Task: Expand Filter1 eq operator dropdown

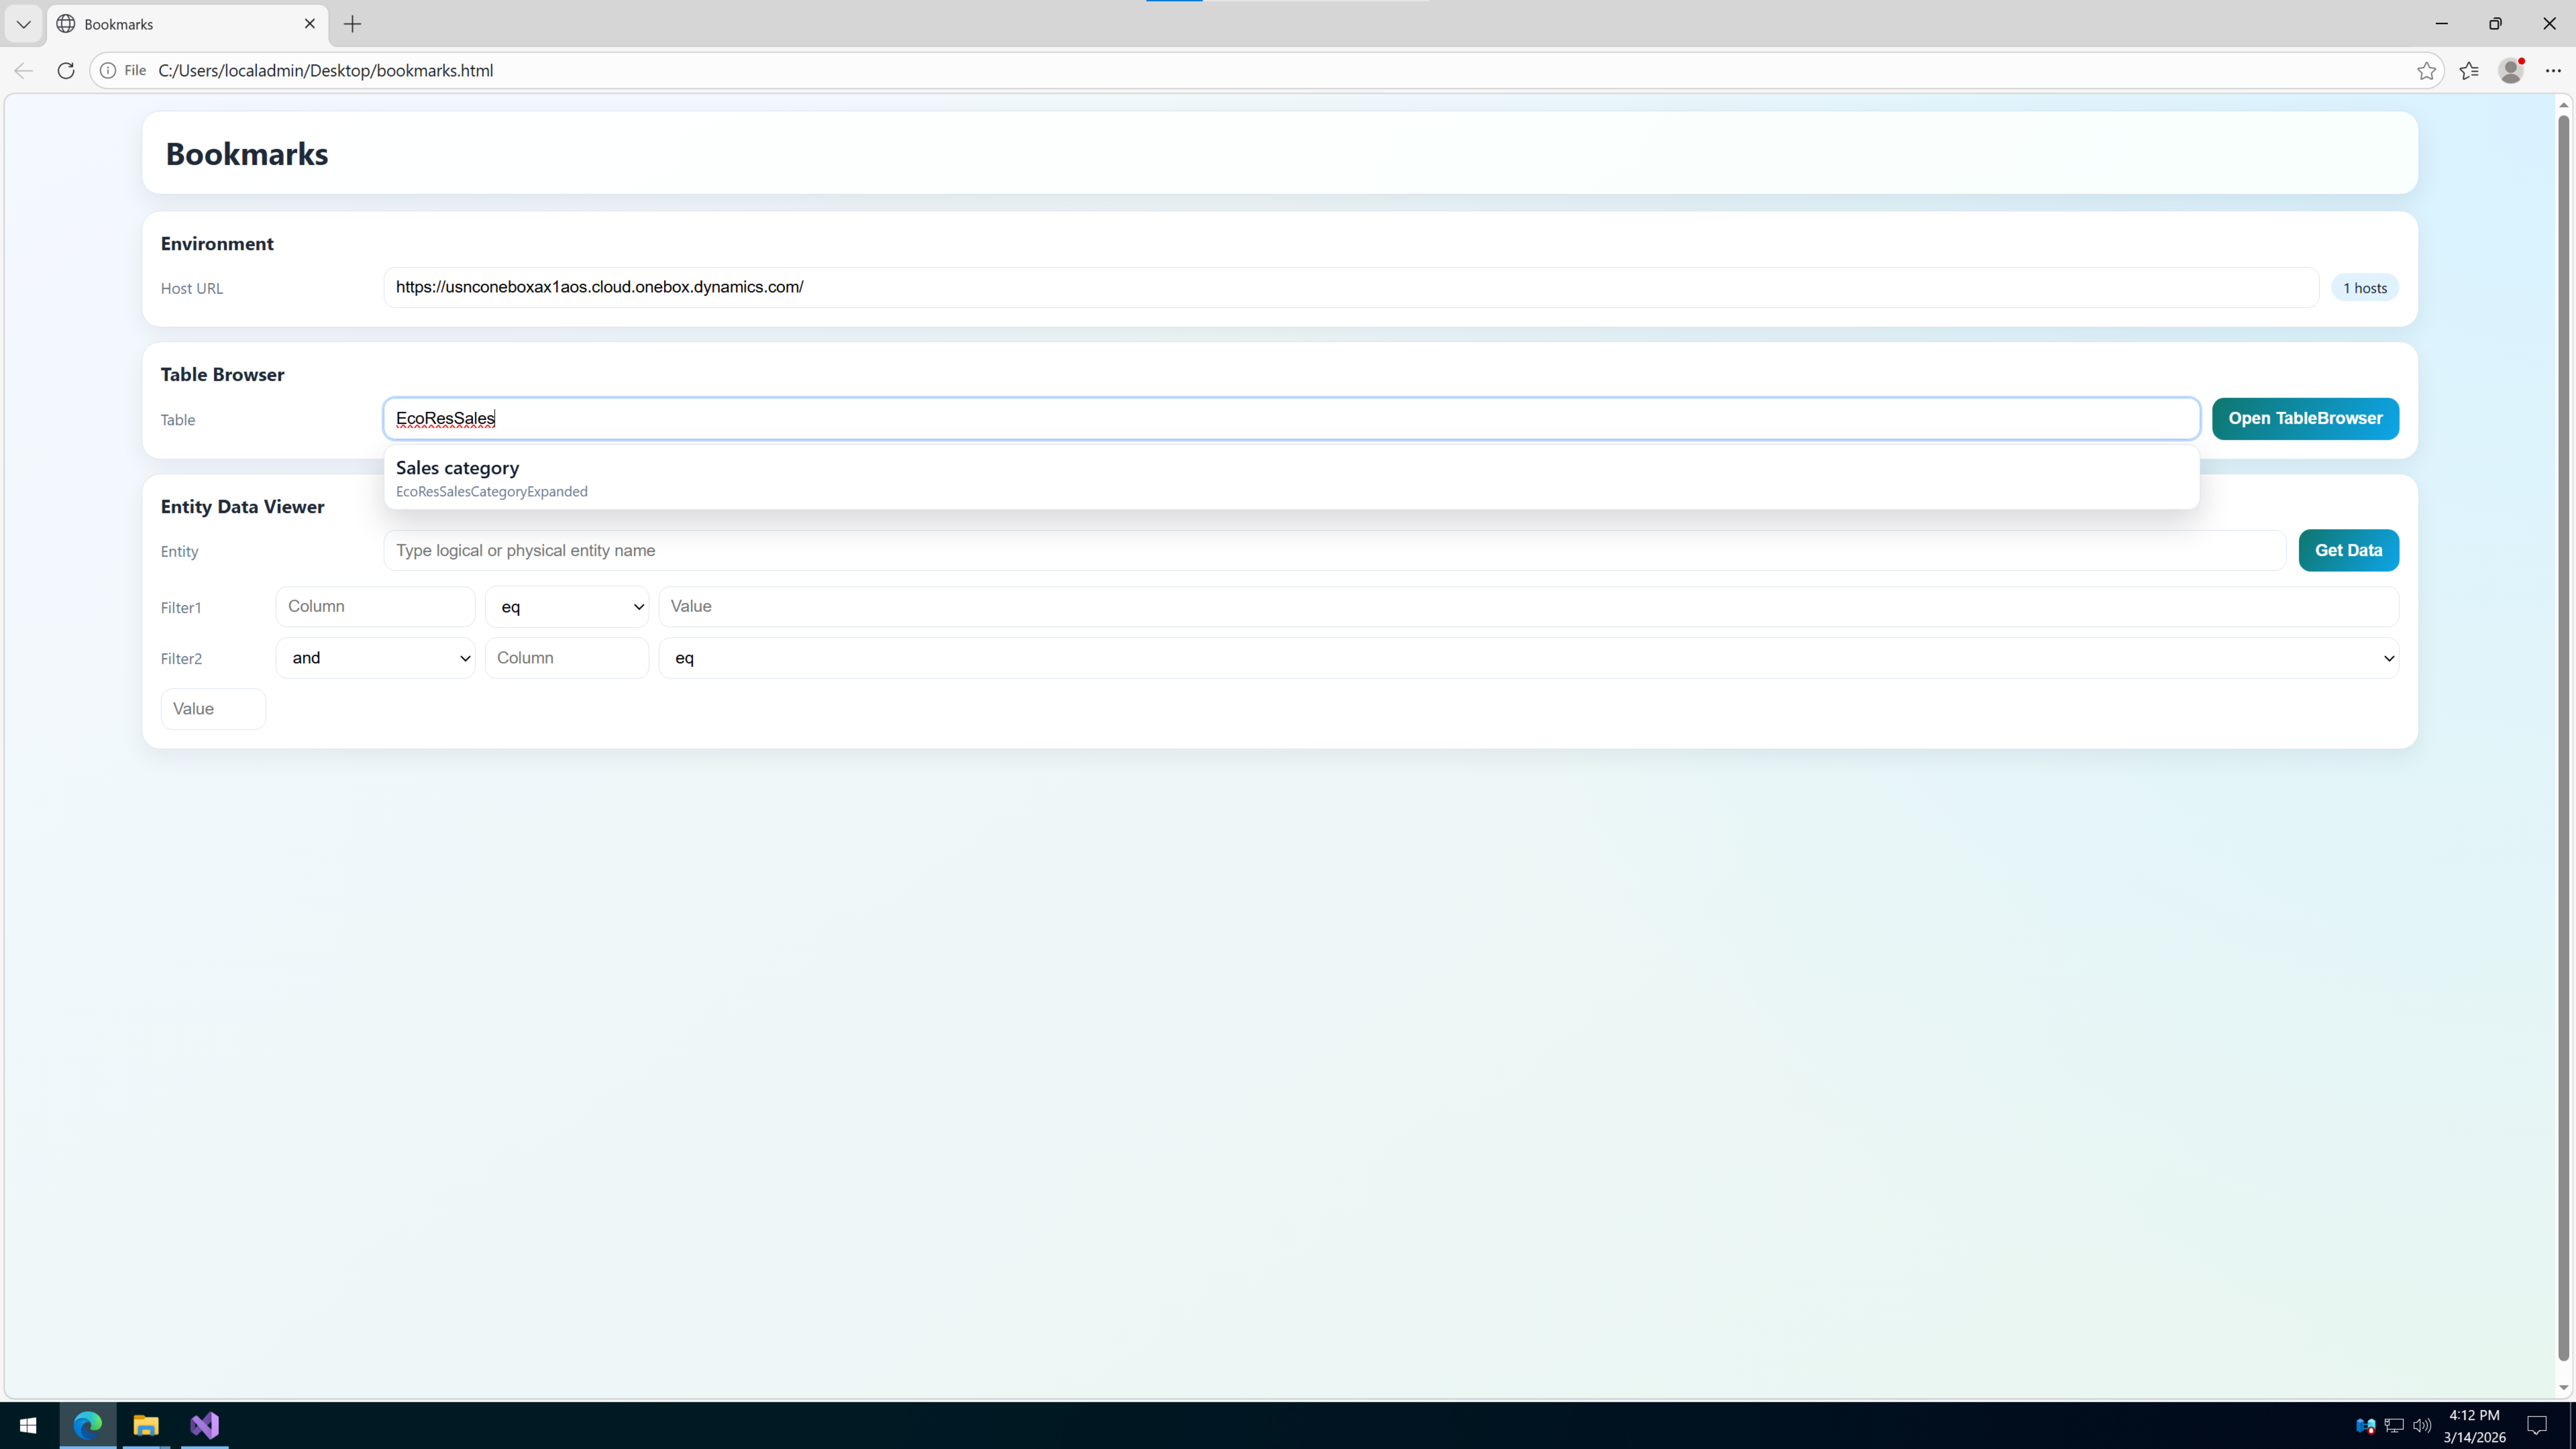Action: tap(566, 607)
